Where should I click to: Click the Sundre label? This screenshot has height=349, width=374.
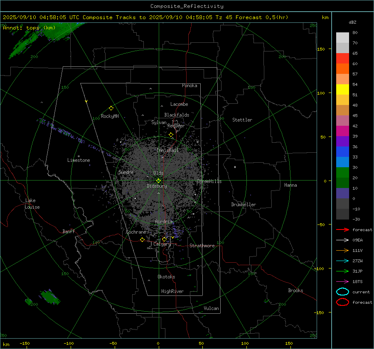(x=126, y=172)
